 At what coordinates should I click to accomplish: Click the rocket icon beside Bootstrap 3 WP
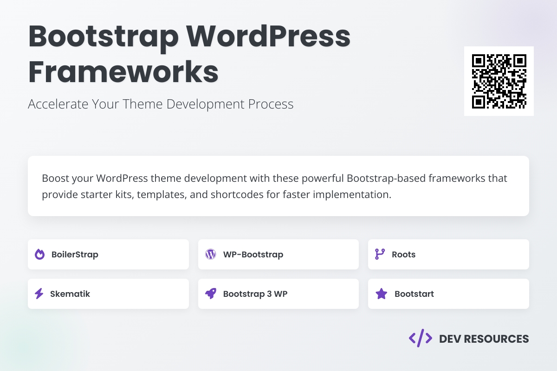click(x=211, y=294)
